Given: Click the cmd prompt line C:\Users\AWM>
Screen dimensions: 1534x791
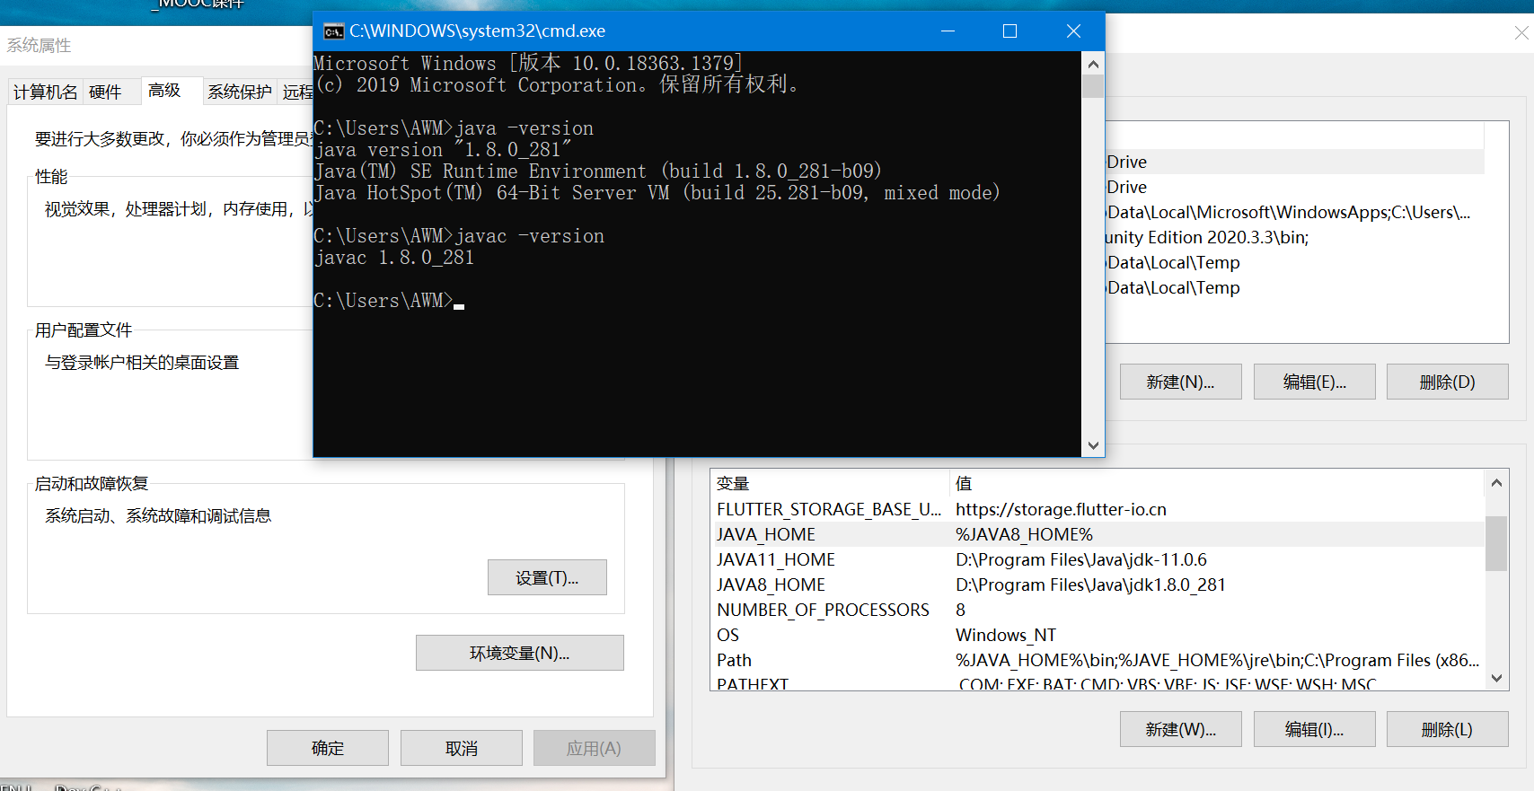Looking at the screenshot, I should click(383, 301).
